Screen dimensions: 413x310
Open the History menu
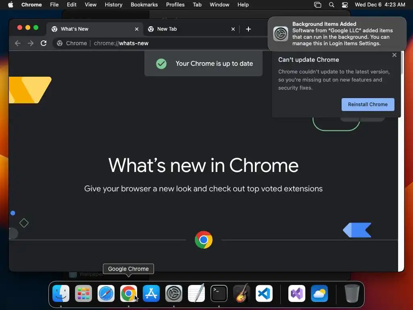click(113, 5)
